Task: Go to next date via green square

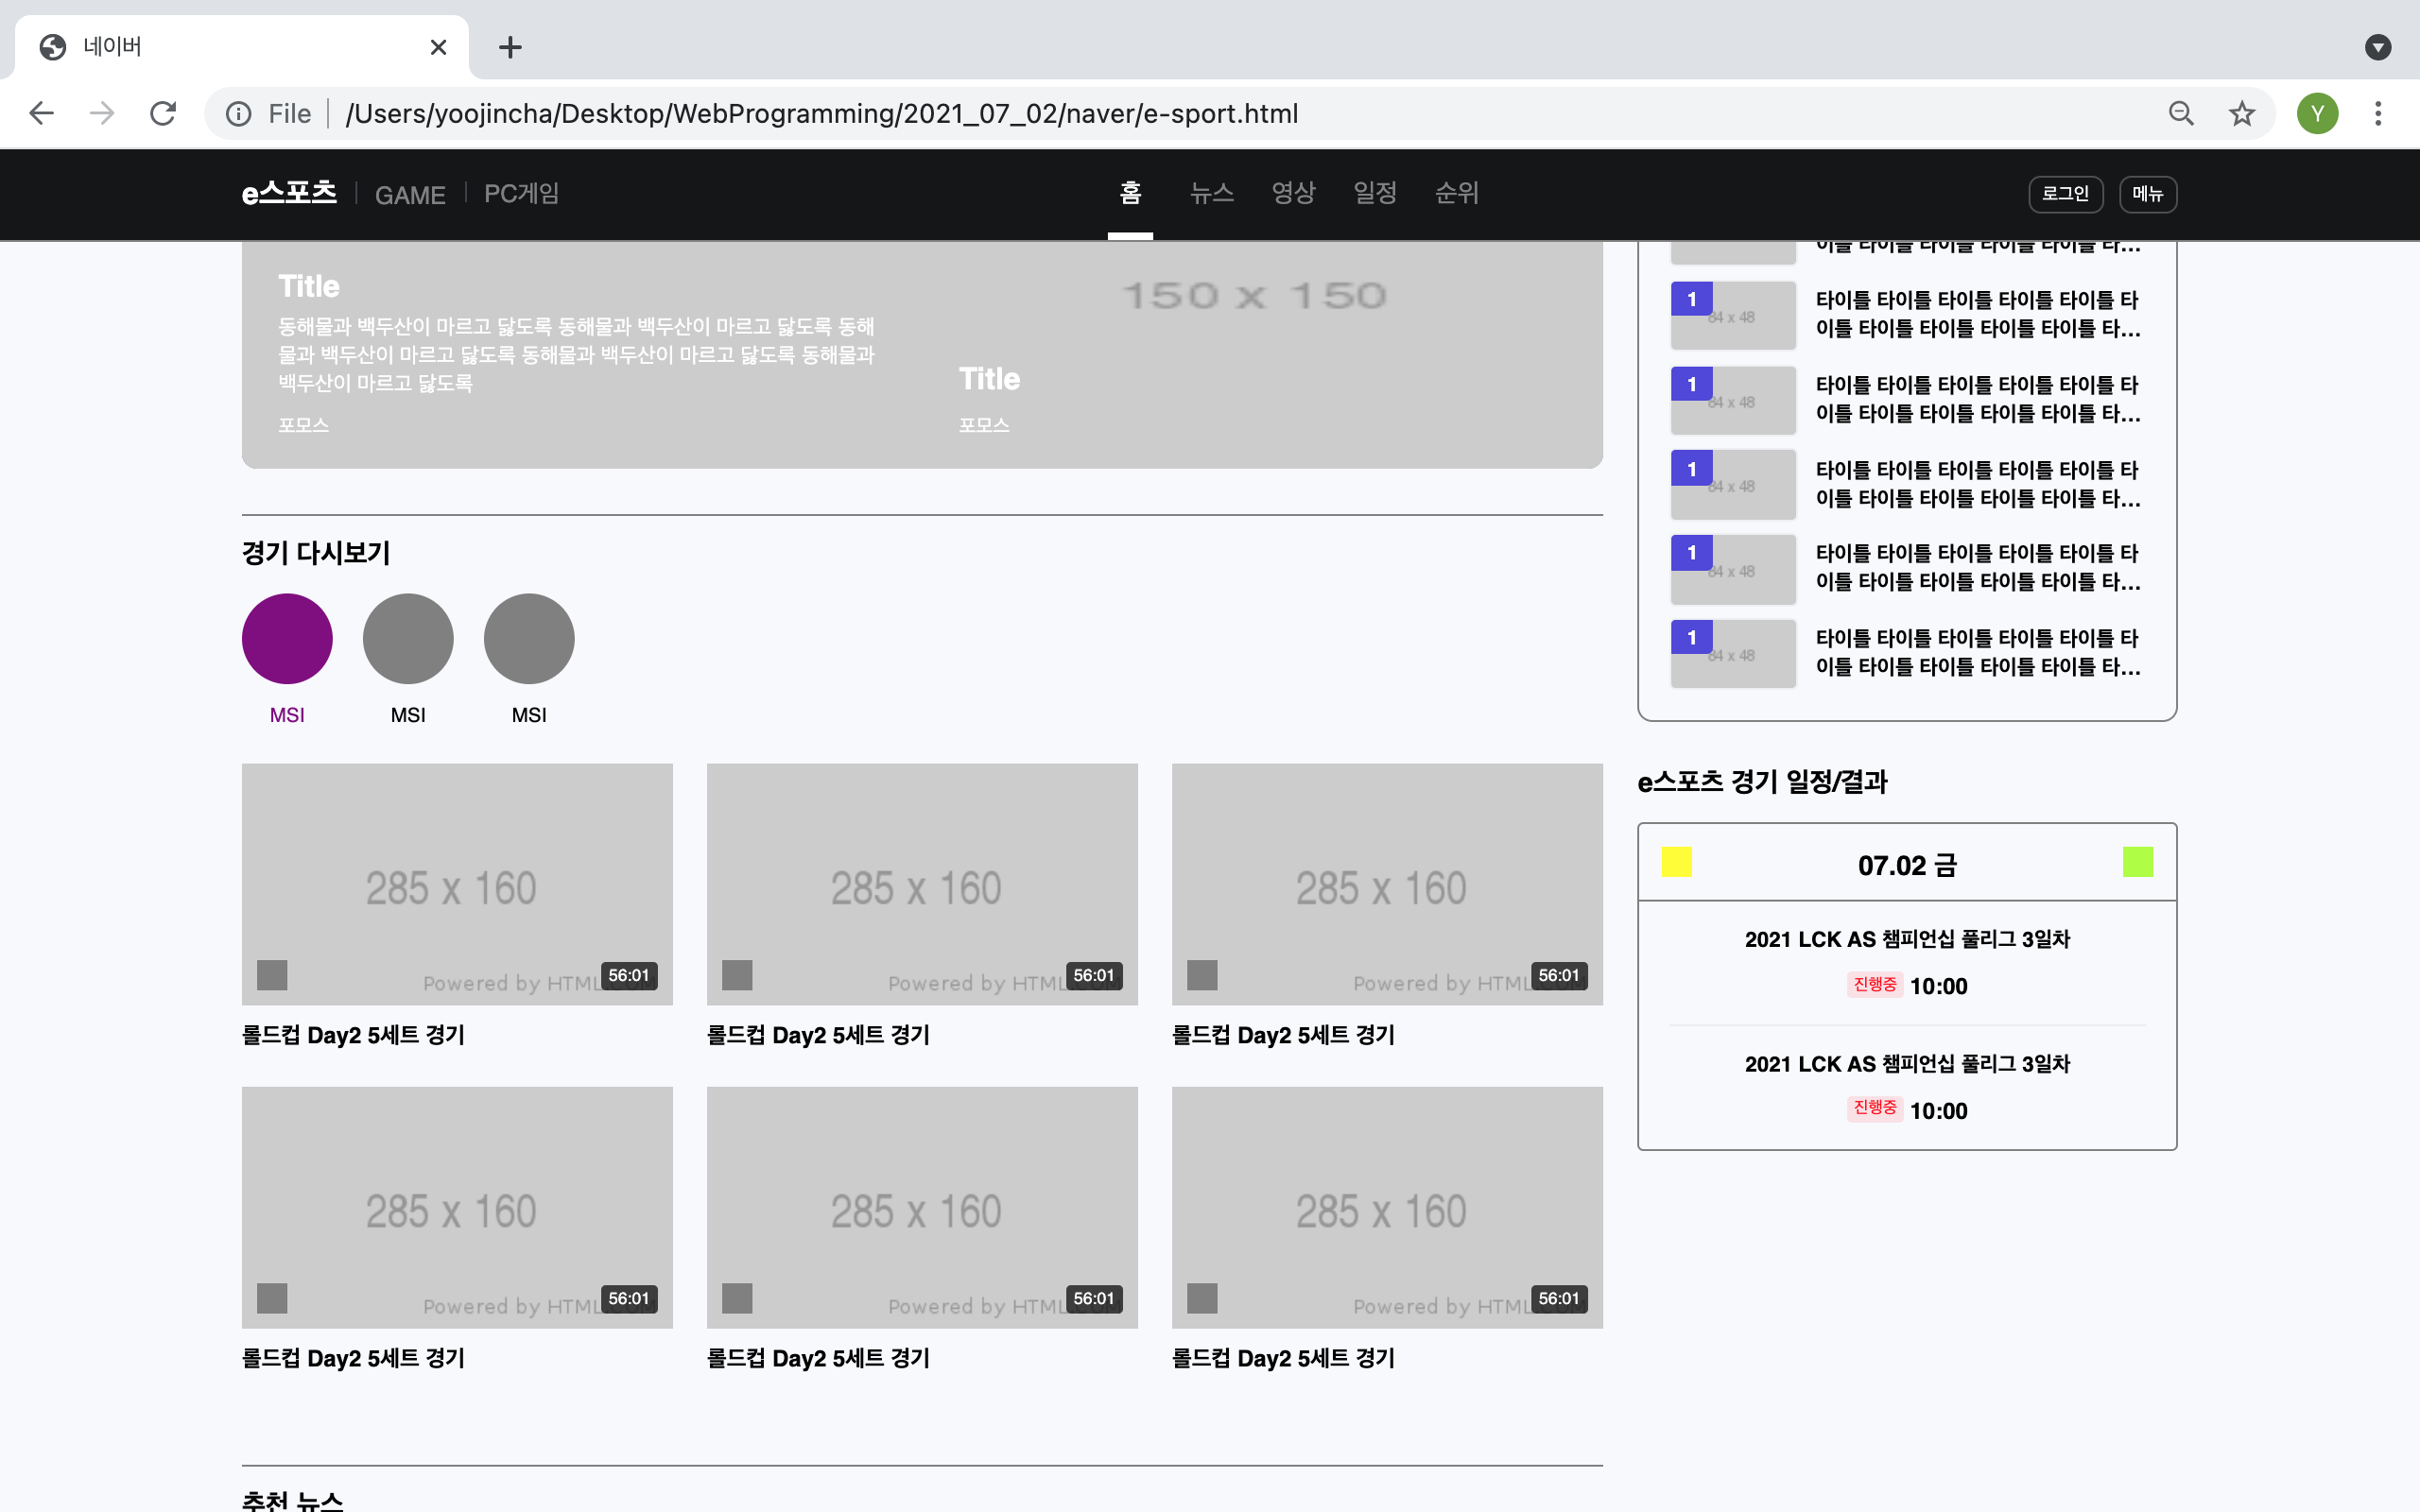Action: (2137, 862)
